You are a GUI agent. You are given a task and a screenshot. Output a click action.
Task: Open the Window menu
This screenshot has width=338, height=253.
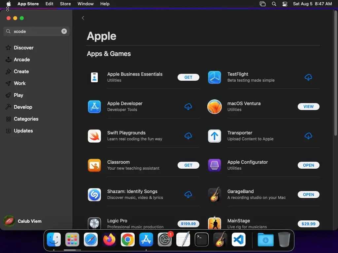point(85,4)
